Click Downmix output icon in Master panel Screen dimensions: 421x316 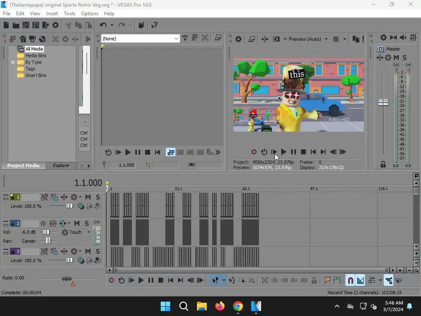[393, 37]
